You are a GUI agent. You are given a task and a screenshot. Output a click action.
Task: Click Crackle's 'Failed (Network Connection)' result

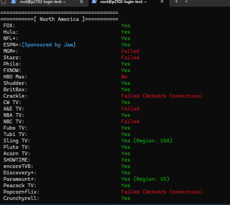(162, 96)
